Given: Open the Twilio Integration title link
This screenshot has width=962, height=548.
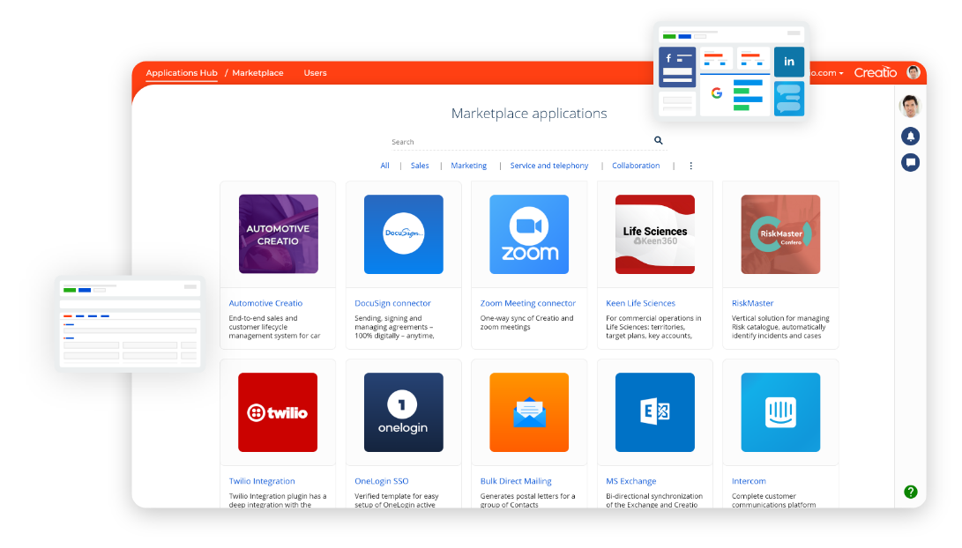Looking at the screenshot, I should click(262, 481).
